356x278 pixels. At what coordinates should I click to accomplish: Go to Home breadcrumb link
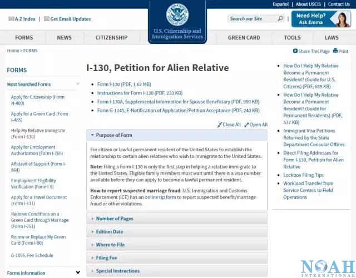coord(13,51)
